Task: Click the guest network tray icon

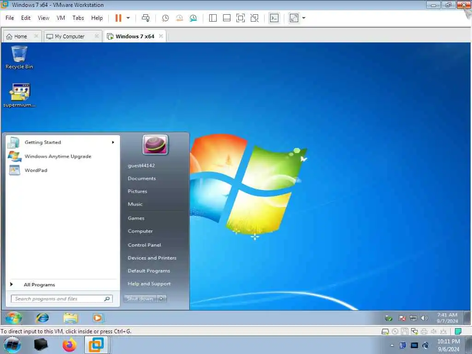Action: click(x=413, y=318)
